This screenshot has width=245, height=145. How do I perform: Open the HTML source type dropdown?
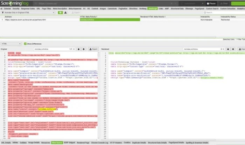(x=11, y=44)
